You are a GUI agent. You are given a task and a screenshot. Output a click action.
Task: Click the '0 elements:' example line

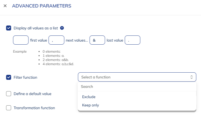pos(52,52)
